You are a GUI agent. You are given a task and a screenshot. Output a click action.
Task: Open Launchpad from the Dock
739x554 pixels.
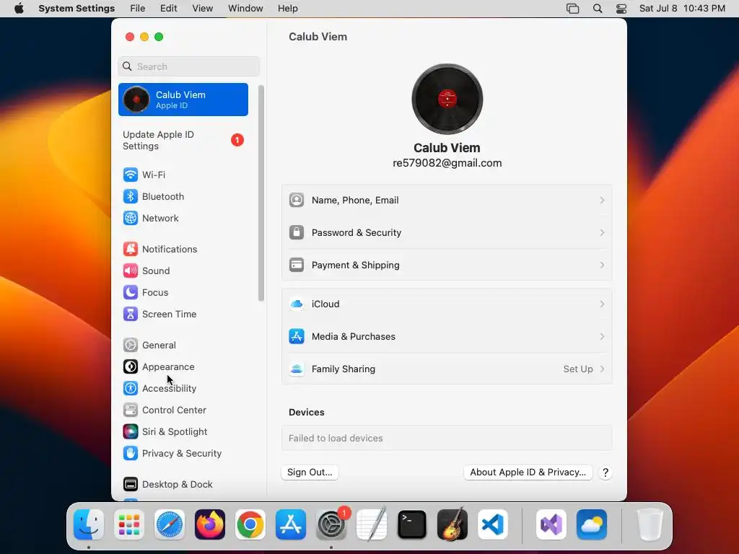pyautogui.click(x=129, y=524)
